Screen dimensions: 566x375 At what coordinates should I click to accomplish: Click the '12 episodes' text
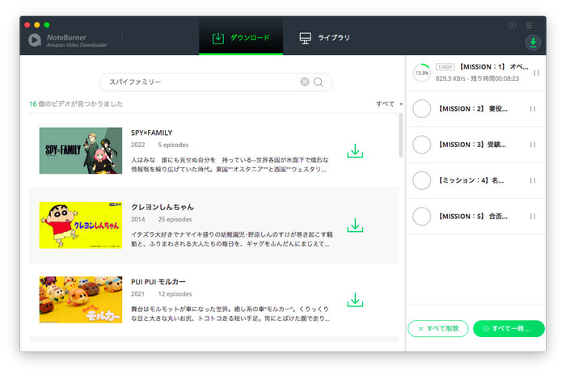pos(175,294)
